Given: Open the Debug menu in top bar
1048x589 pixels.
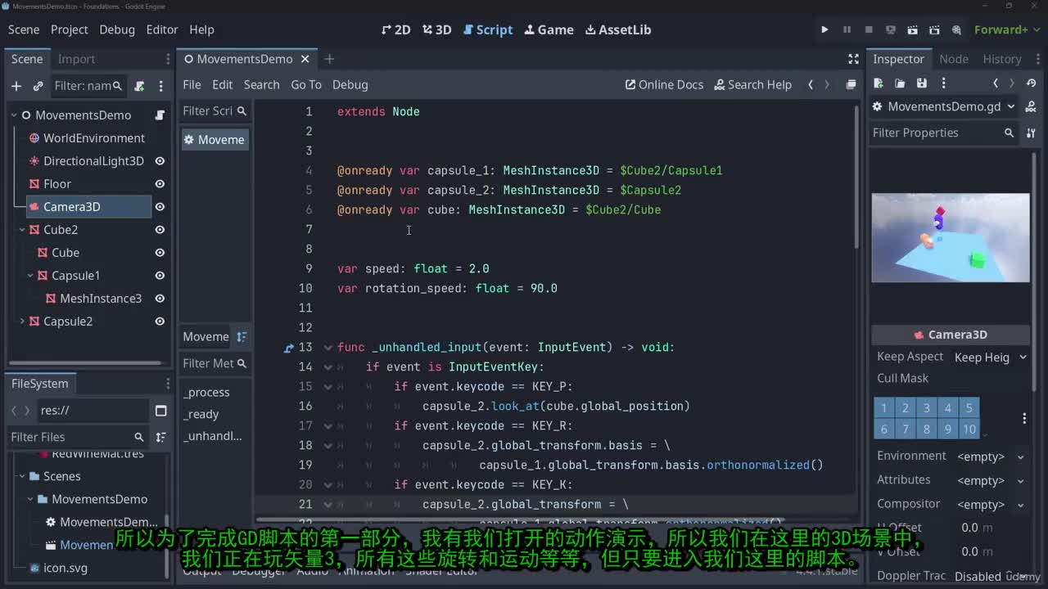Looking at the screenshot, I should click(x=117, y=29).
